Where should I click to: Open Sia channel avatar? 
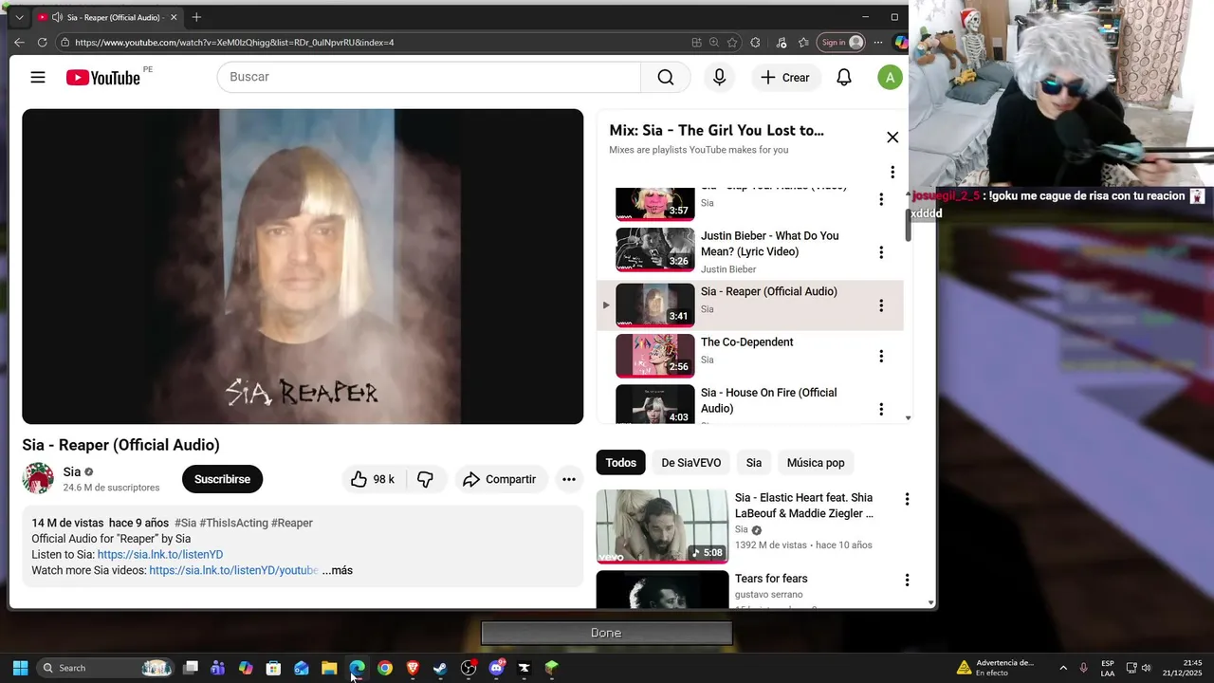pos(38,478)
